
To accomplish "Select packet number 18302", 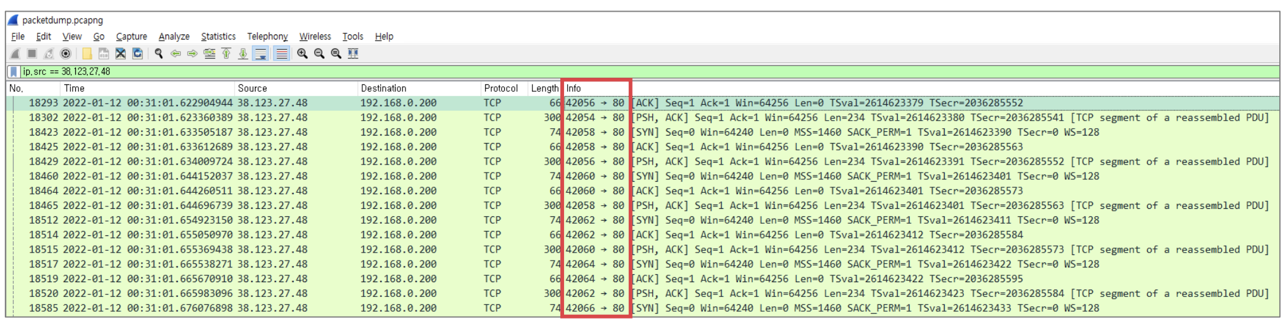I will [x=643, y=118].
